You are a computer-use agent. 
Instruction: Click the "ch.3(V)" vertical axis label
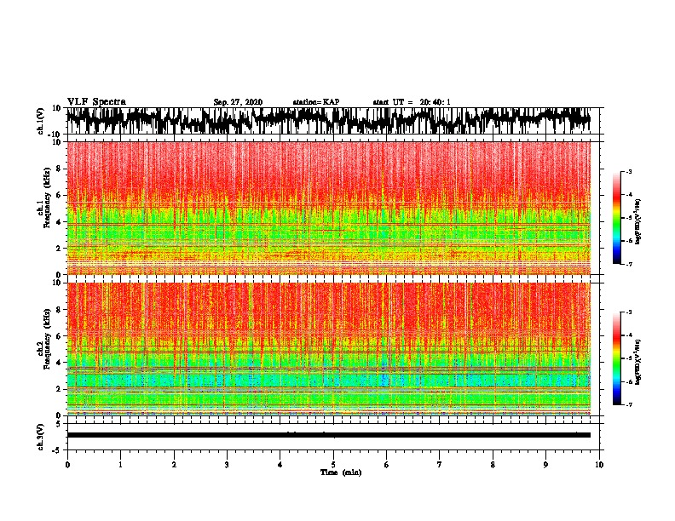(41, 437)
